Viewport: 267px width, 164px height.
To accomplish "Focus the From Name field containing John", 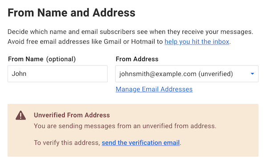I will (57, 74).
